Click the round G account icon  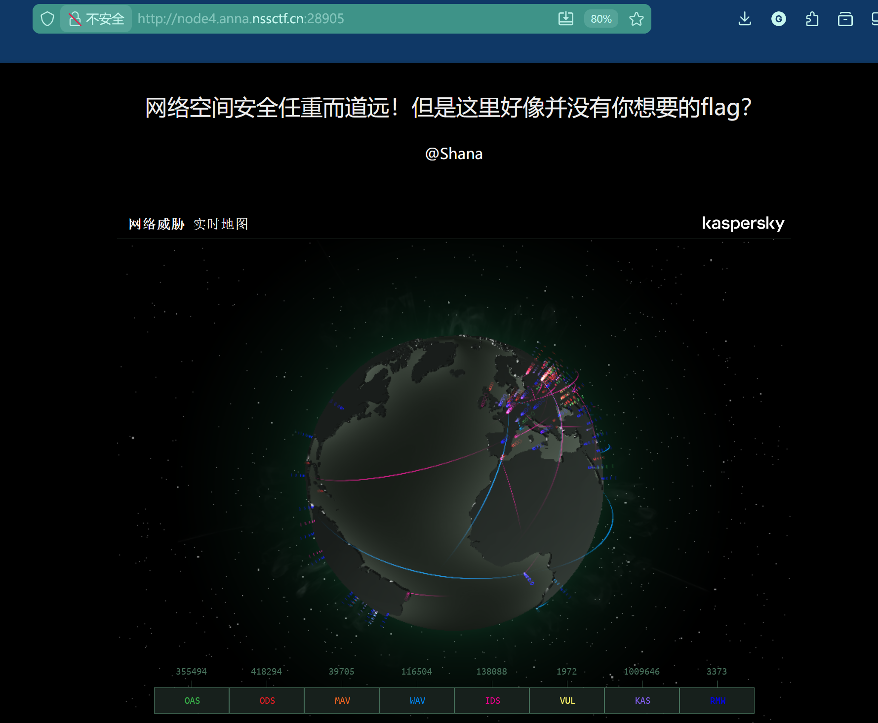pos(778,19)
